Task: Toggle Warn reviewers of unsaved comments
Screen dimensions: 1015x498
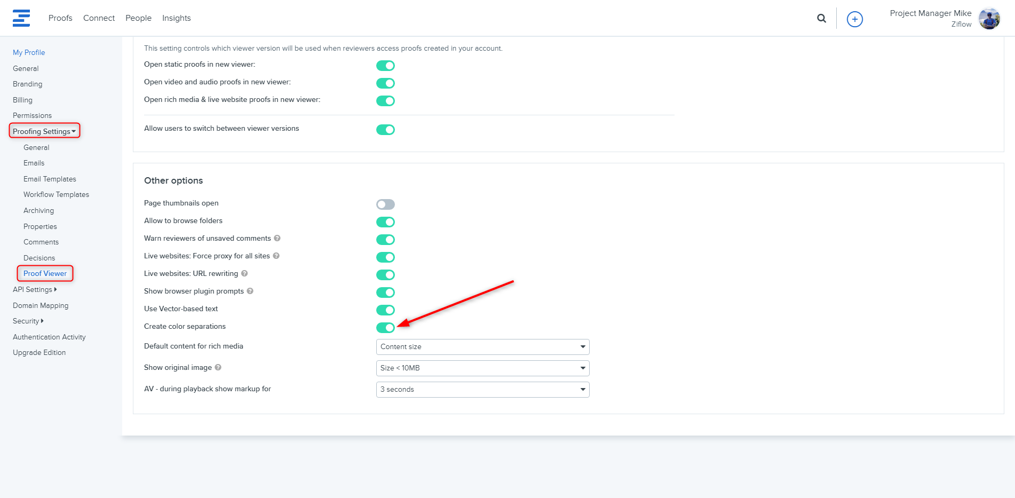Action: point(385,240)
